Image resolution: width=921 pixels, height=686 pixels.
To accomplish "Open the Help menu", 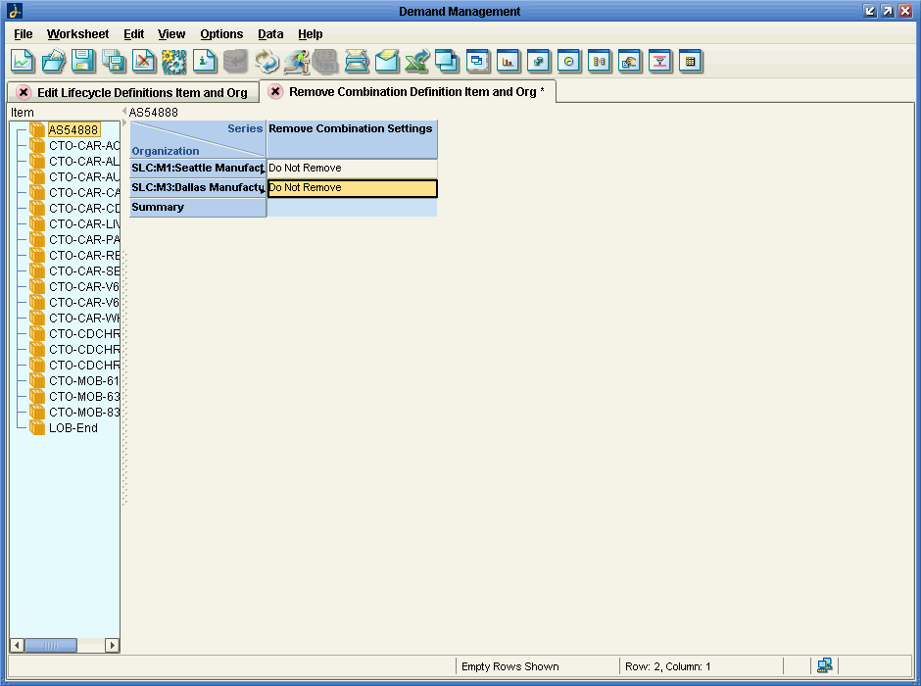I will click(x=311, y=34).
